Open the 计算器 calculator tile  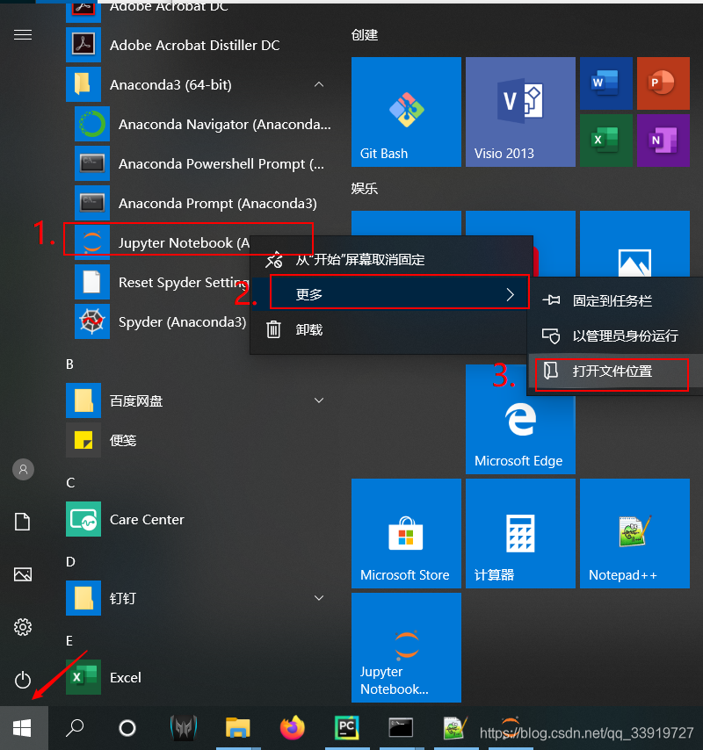[521, 533]
